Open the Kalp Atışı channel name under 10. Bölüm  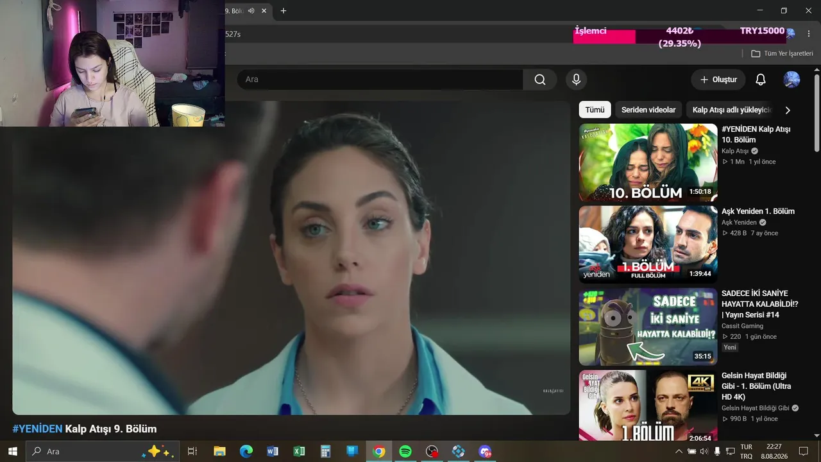point(735,151)
